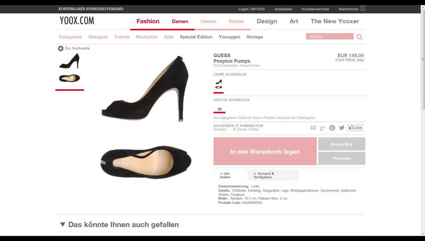Open Special Edition submenu

196,37
